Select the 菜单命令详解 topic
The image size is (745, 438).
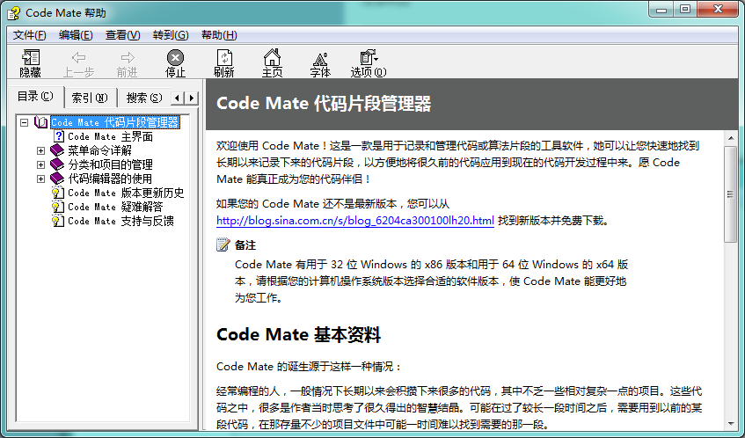point(99,150)
